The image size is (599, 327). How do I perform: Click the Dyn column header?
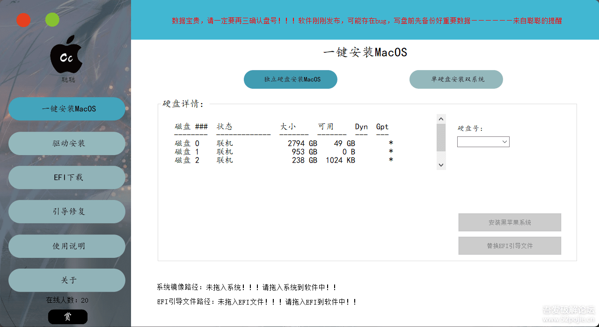tap(361, 127)
